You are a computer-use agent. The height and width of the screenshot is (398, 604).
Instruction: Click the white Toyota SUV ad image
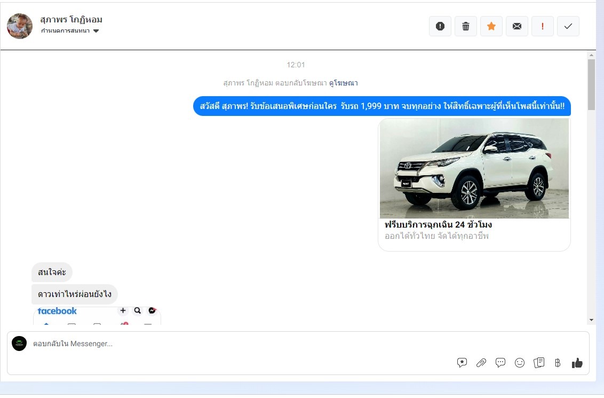click(x=474, y=168)
